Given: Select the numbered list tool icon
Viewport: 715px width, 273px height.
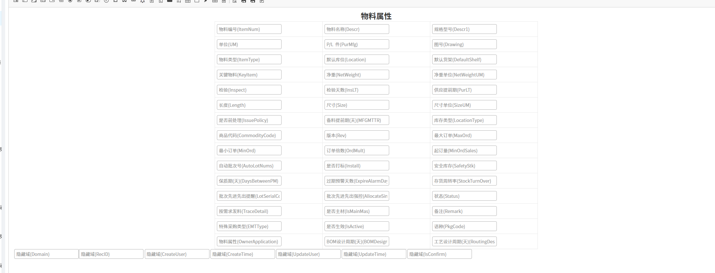Looking at the screenshot, I should pyautogui.click(x=179, y=1).
